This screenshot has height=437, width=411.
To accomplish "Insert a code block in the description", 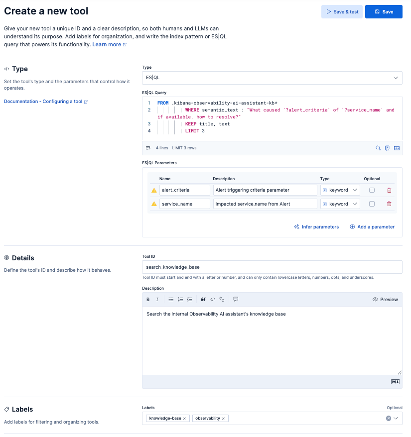I will tap(213, 299).
